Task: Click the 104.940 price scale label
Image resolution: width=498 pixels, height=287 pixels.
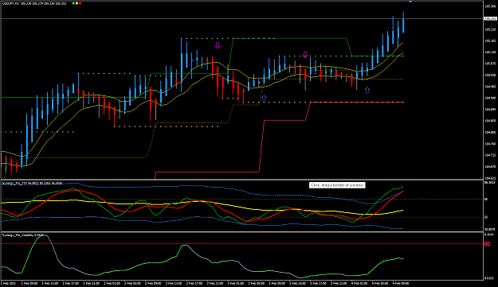Action: pyautogui.click(x=489, y=98)
